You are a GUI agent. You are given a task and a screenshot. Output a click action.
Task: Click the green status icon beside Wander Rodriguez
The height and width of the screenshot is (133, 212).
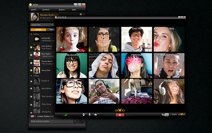[x=81, y=14]
